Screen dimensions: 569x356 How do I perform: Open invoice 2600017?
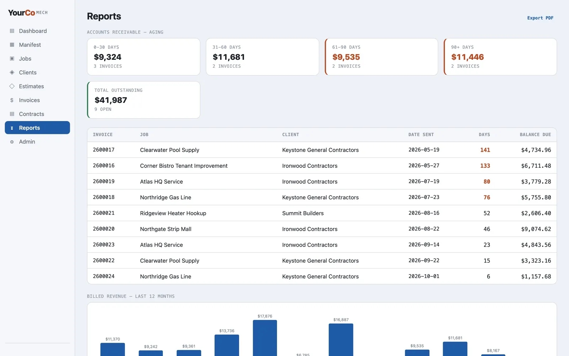(104, 150)
